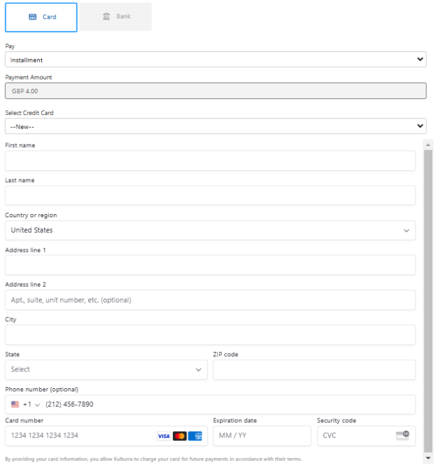Viewport: 436px width, 466px height.
Task: Open the Pay Installment dropdown
Action: (215, 60)
